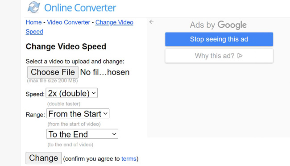Click 'Stop seeing this ad' button
The width and height of the screenshot is (290, 166).
pos(219,39)
